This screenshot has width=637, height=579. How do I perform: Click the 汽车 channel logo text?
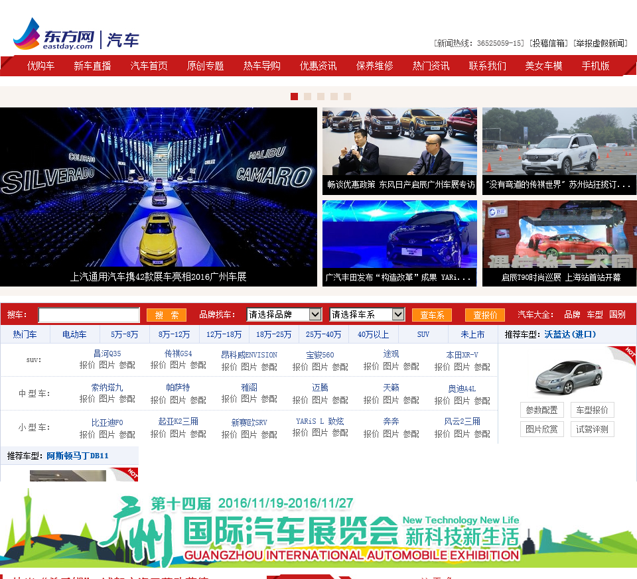tap(123, 40)
